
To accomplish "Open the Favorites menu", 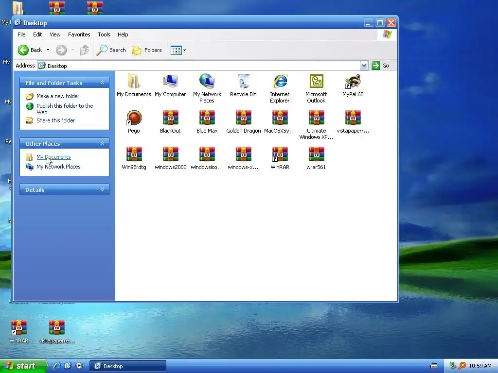I will (79, 34).
